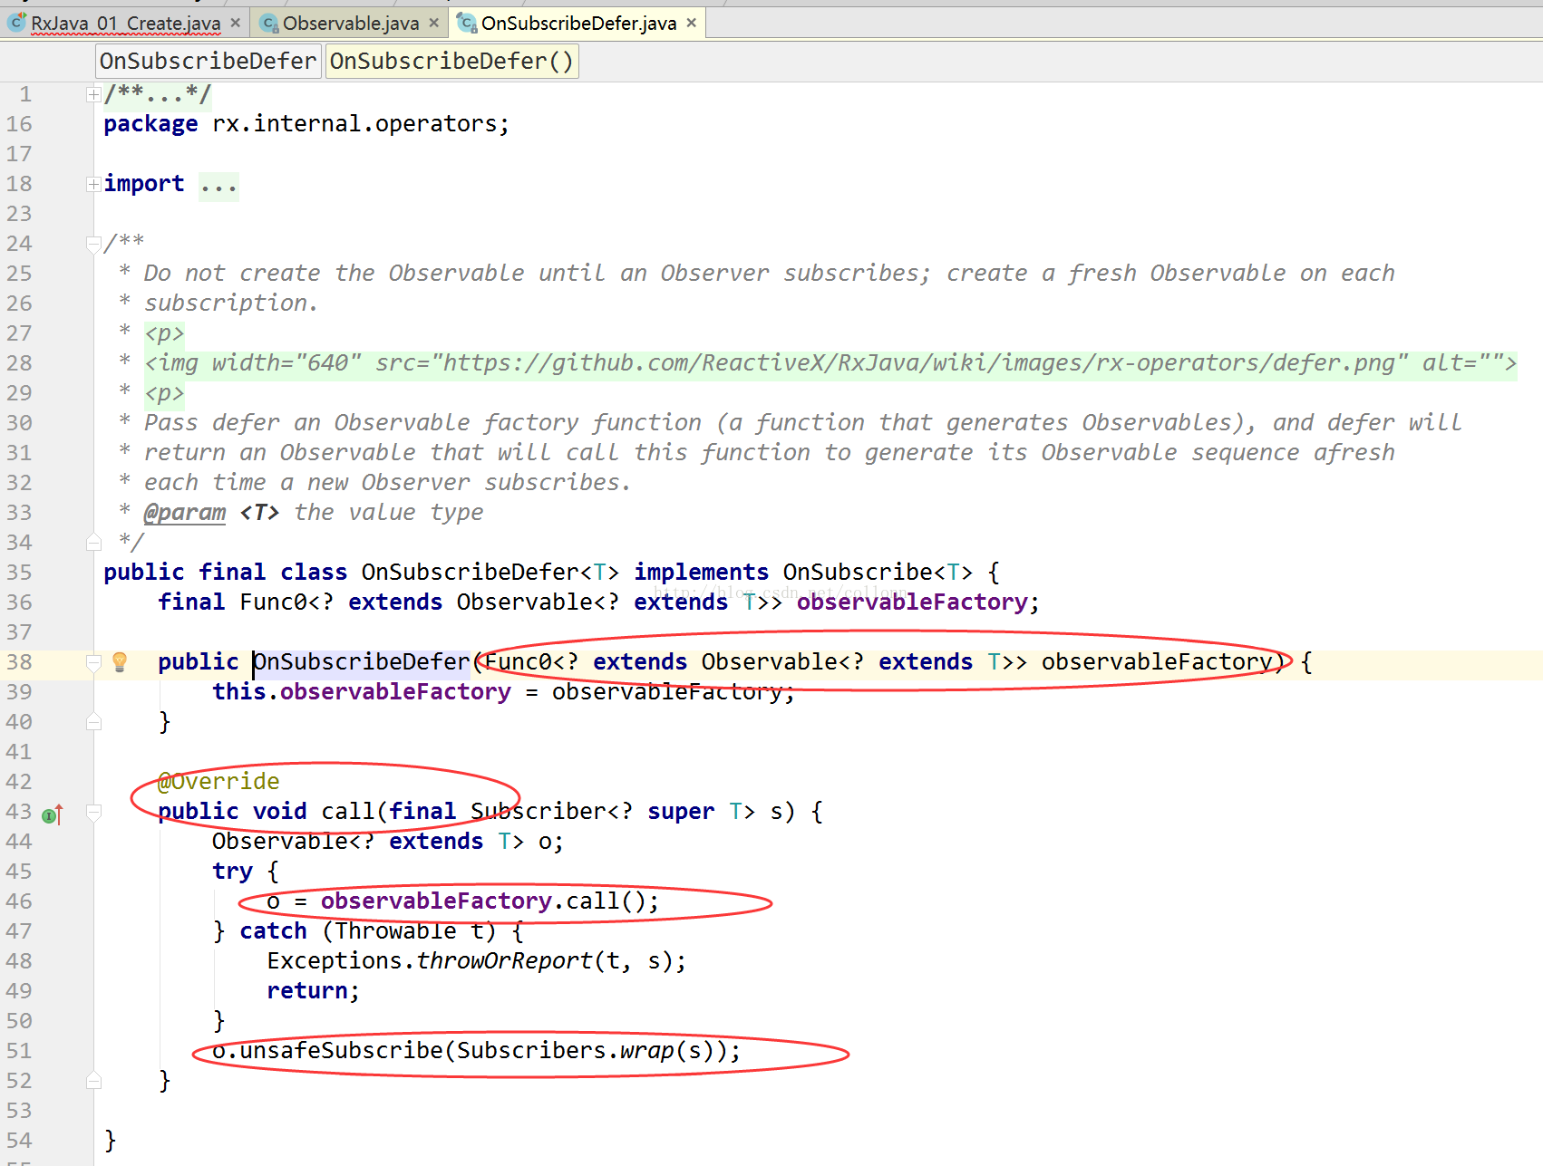The height and width of the screenshot is (1166, 1543).
Task: Click the '@Override' annotation on line 42
Action: (x=218, y=782)
